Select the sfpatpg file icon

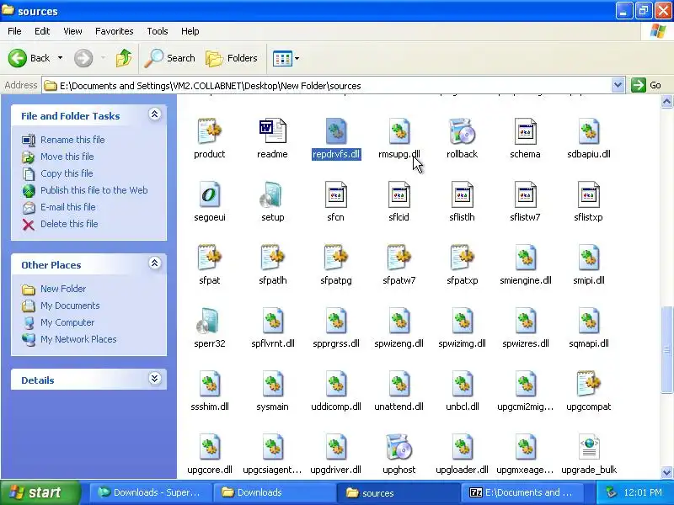pyautogui.click(x=335, y=258)
